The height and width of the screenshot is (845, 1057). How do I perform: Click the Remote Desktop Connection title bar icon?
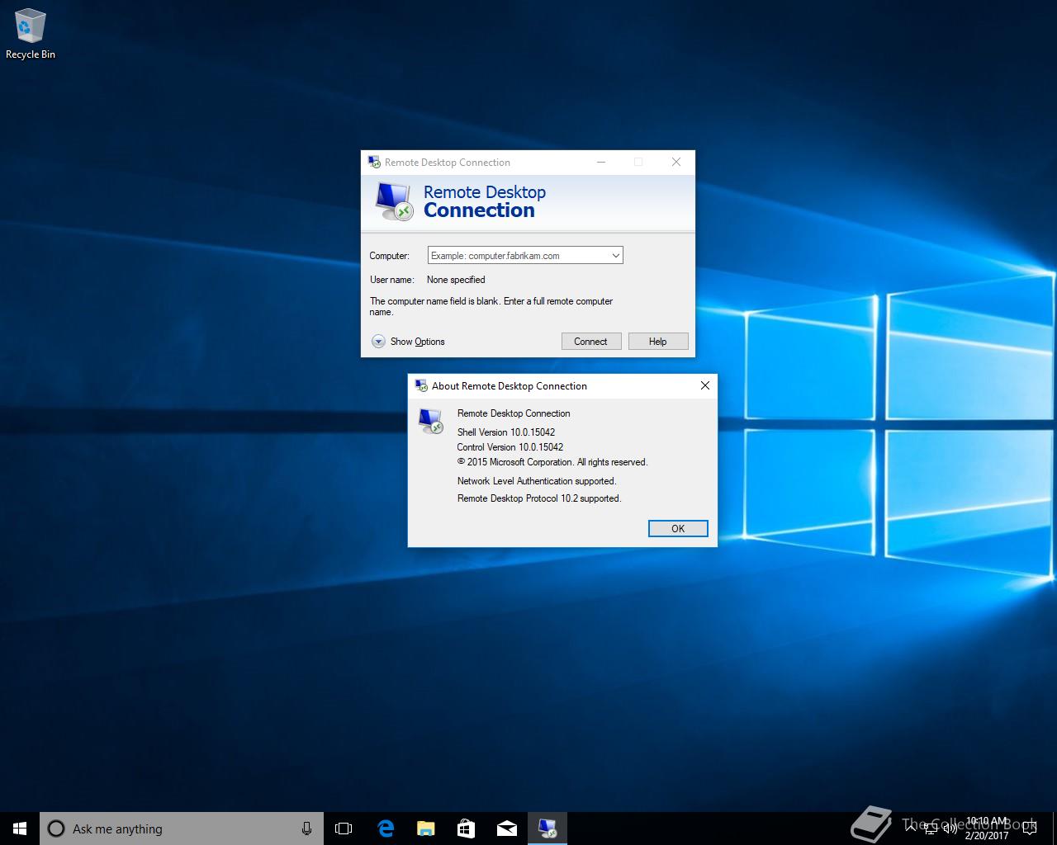coord(374,162)
